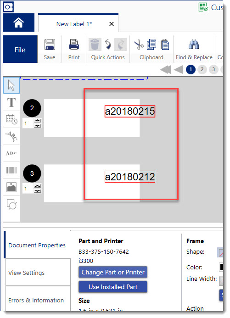Choose the Text tool
Screen dimensions: 230x318
11,102
